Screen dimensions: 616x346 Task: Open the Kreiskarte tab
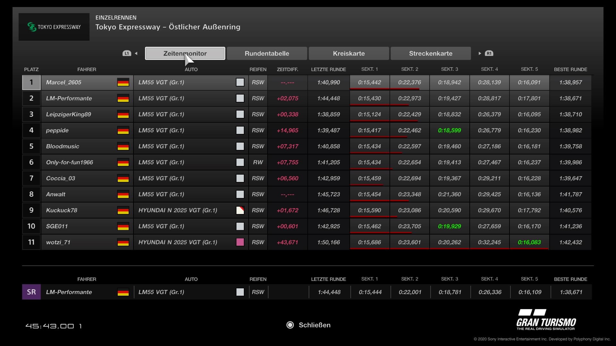(x=349, y=54)
